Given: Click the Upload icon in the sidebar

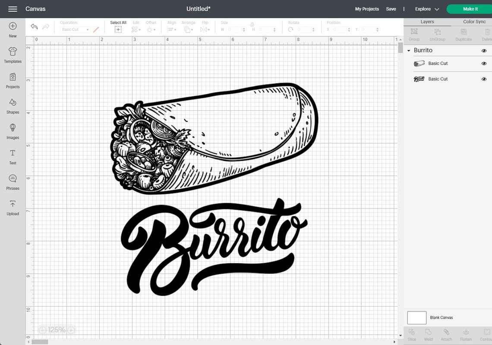Looking at the screenshot, I should pyautogui.click(x=13, y=208).
